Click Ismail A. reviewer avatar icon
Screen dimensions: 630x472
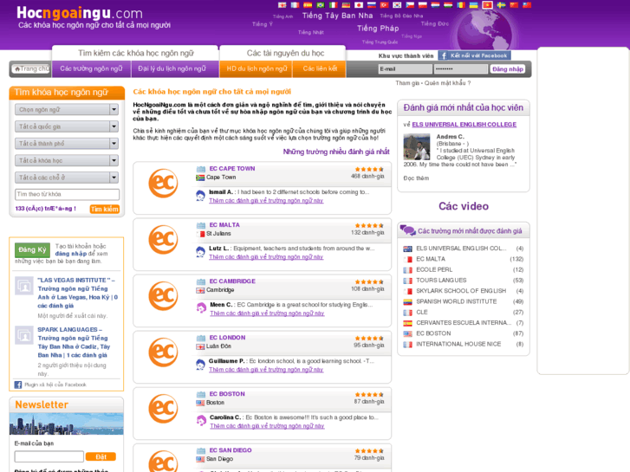coord(200,196)
